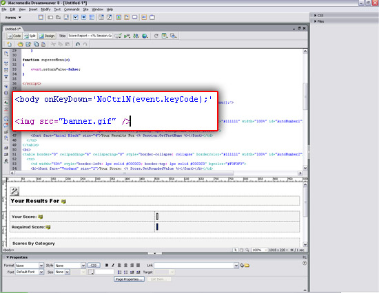Insert a File Field element
This screenshot has width=379, height=293.
click(127, 17)
